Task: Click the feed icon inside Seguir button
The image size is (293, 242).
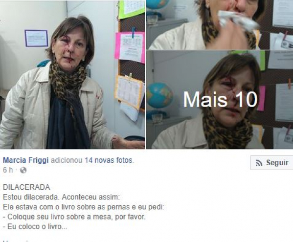Action: click(x=259, y=163)
